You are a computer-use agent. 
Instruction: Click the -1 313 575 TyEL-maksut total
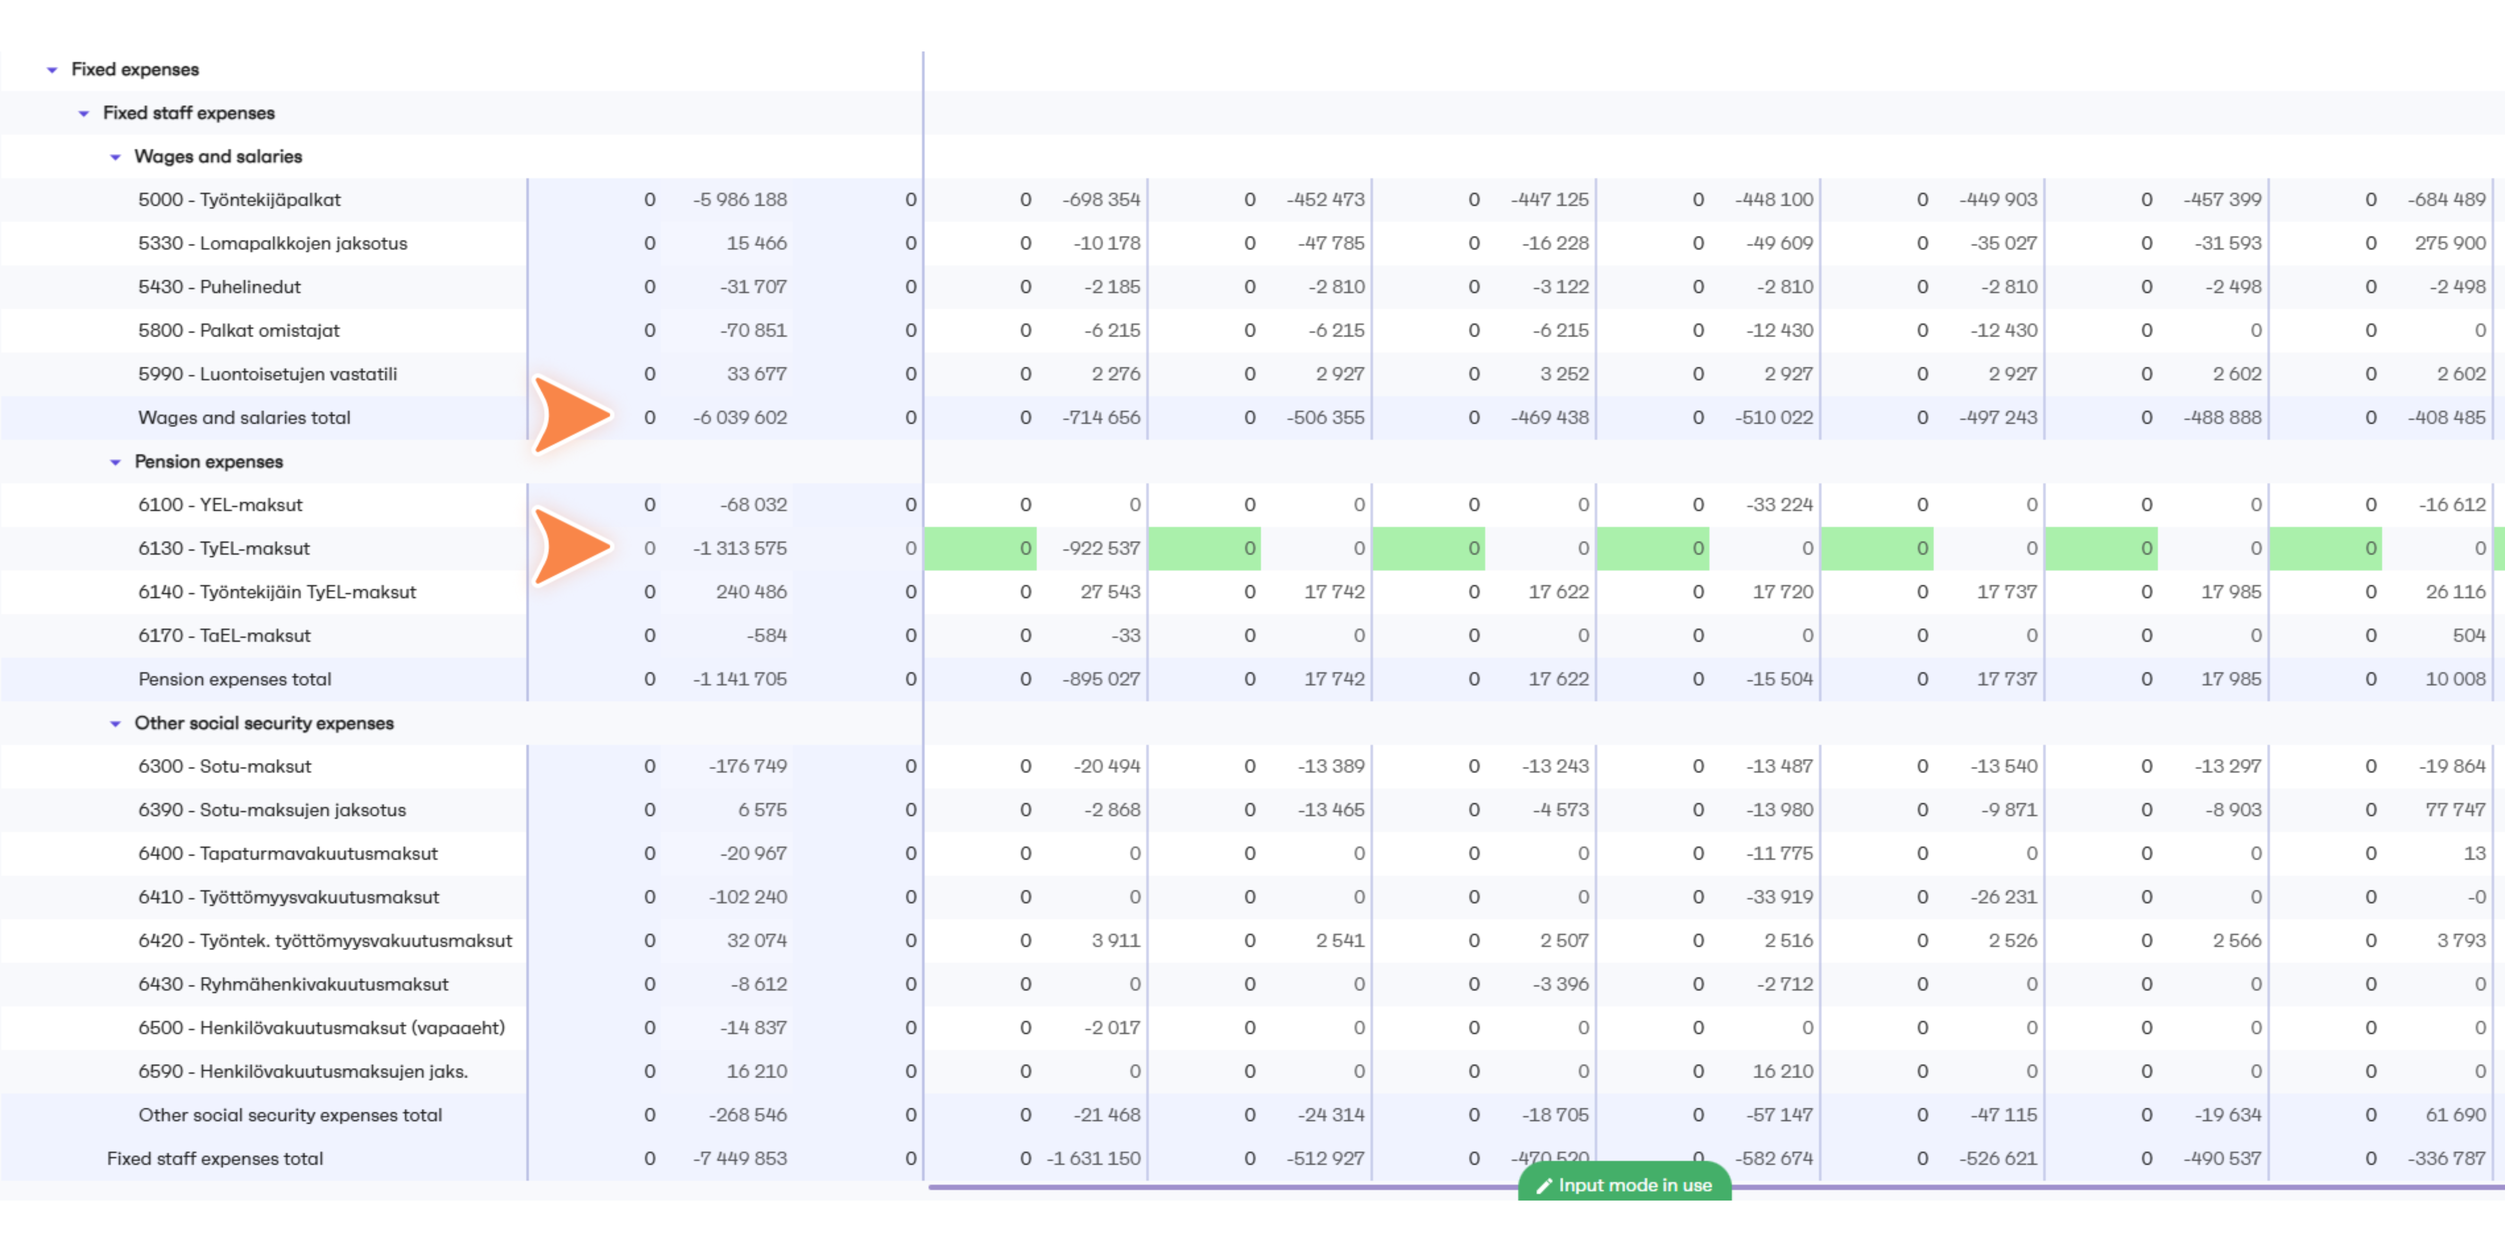tap(740, 549)
